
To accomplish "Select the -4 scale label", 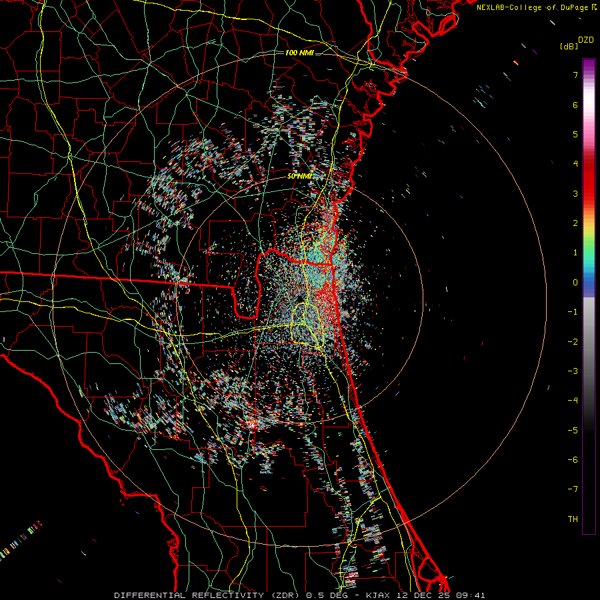I will coord(573,401).
